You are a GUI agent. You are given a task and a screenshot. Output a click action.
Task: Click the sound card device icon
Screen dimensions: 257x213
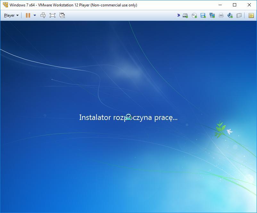coord(230,16)
